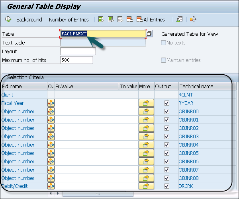The height and width of the screenshot is (199, 239).
Task: Expand multiple selection for OBJNR07 row
Action: pyautogui.click(x=146, y=170)
